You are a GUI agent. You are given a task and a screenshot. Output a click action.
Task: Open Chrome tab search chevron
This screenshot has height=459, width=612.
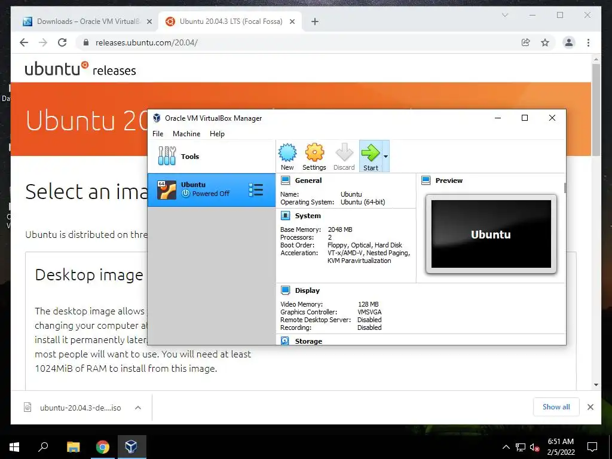504,15
